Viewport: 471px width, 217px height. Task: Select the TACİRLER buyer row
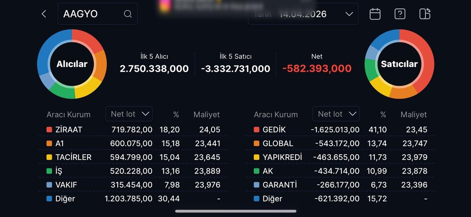coord(133,157)
